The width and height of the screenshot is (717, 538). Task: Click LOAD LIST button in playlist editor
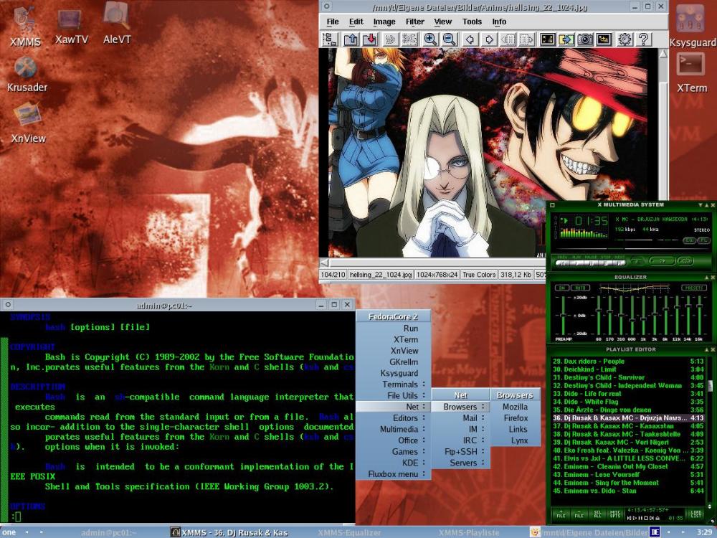coord(696,514)
